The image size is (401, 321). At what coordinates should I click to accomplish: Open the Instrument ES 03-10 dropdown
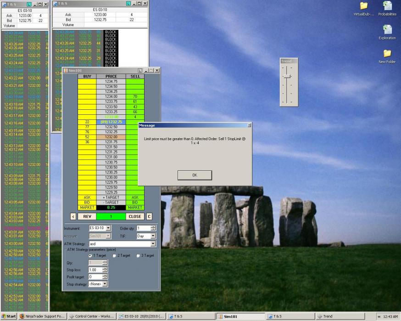[108, 228]
